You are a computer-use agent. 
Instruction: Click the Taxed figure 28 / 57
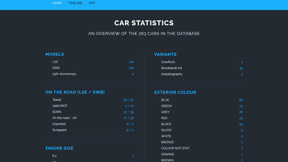[x=128, y=100]
